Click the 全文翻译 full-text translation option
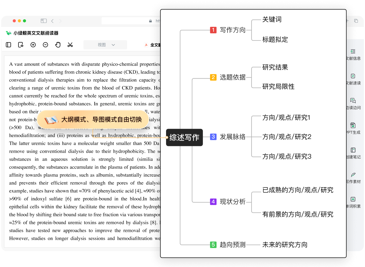 click(154, 45)
